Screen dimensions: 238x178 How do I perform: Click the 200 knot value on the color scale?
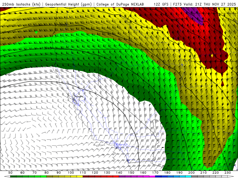[x=192, y=173]
